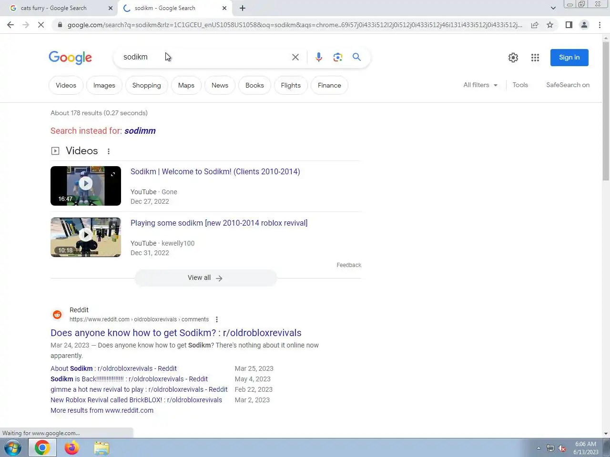Open the taskbar clock and date

click(586, 448)
